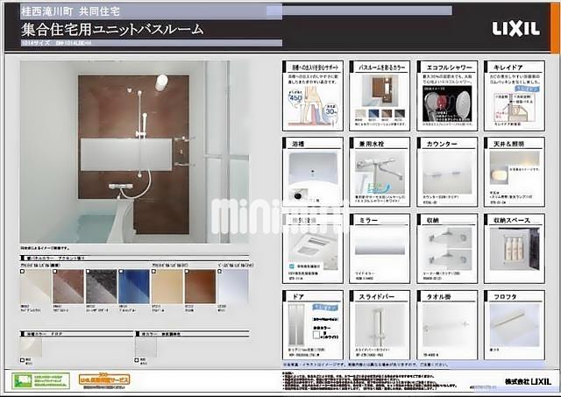This screenshot has height=397, width=561.
Task: Click the キレイドア heading
Action: click(508, 67)
